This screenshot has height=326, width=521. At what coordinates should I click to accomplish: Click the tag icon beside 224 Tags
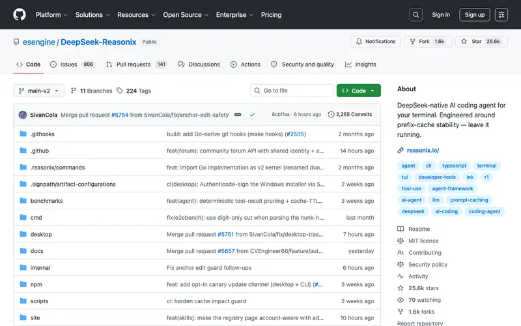120,91
